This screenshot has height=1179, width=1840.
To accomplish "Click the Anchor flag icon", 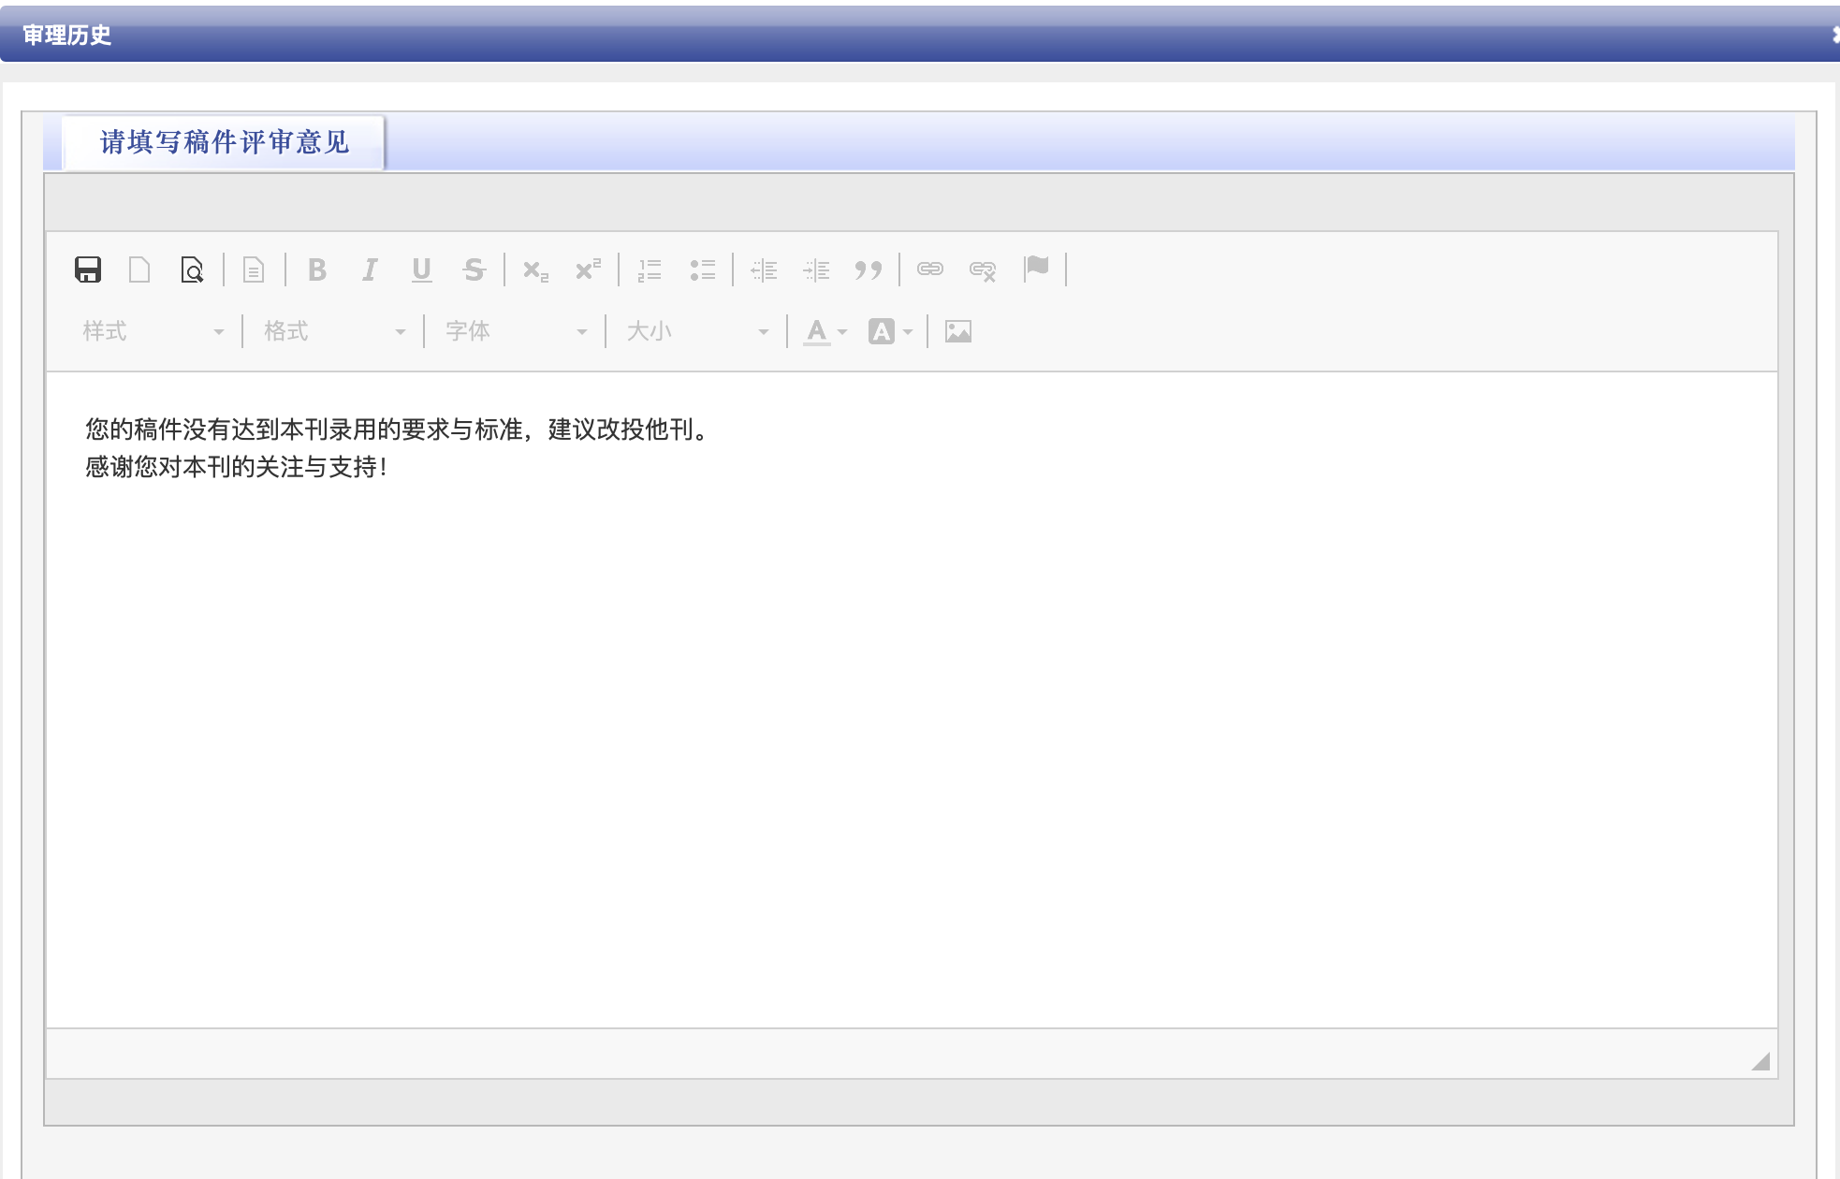I will tap(1036, 269).
